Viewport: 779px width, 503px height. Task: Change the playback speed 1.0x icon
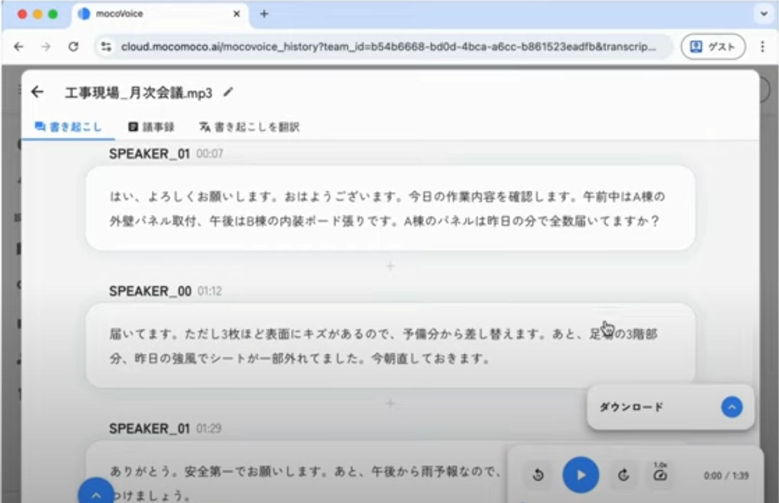660,474
